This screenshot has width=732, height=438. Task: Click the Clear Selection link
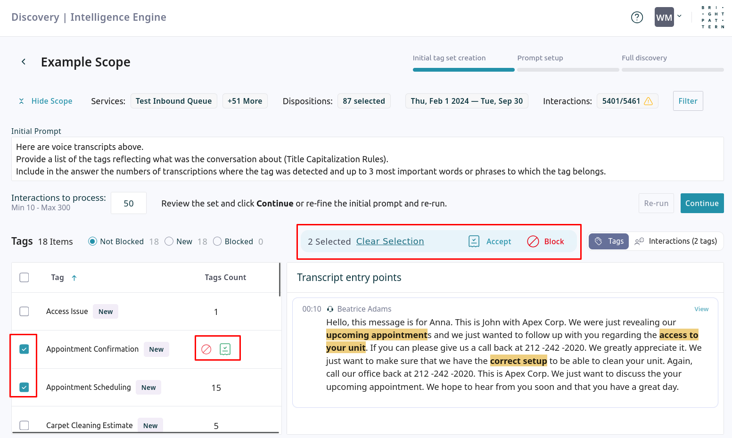390,241
